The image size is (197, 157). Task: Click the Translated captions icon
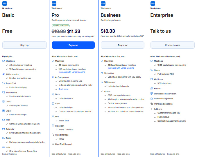[x=151, y=103]
